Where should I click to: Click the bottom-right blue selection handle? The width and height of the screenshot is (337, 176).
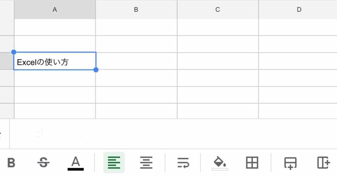(96, 70)
